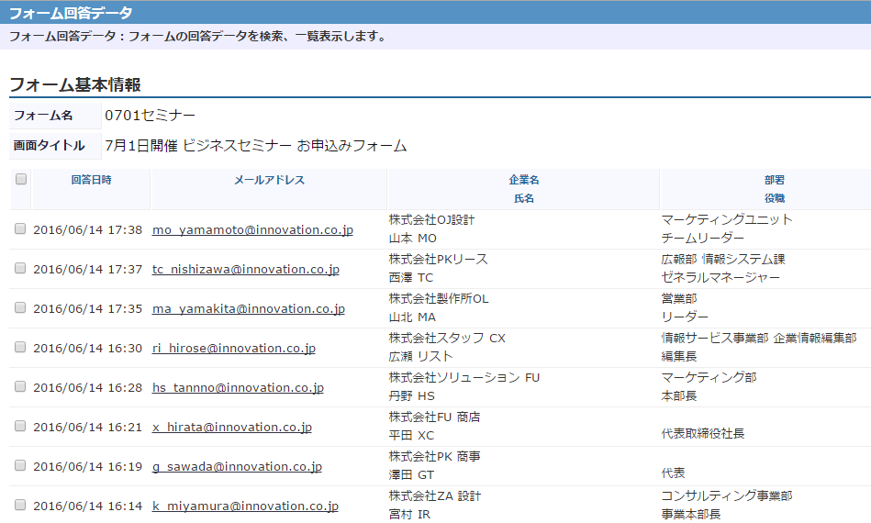Select company name 株式会社製作所OL
The height and width of the screenshot is (523, 871).
click(x=439, y=299)
